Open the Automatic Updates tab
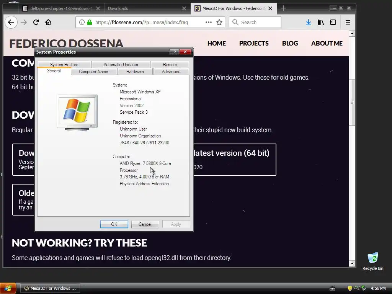Viewport: 392px width, 294px height. pyautogui.click(x=121, y=64)
